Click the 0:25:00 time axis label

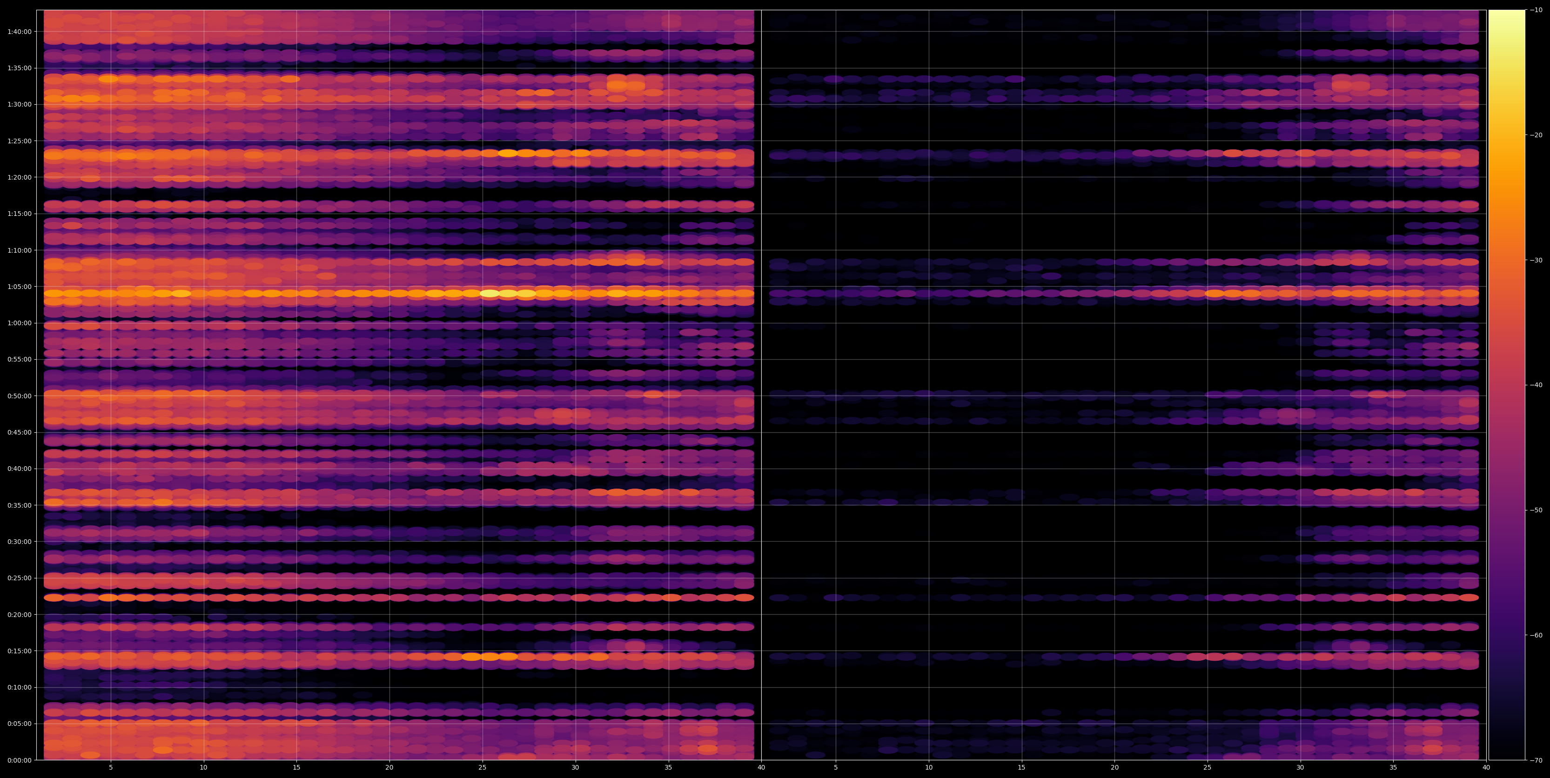click(19, 578)
